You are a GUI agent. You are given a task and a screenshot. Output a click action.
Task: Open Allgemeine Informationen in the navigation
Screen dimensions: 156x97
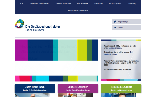(x=40, y=3)
